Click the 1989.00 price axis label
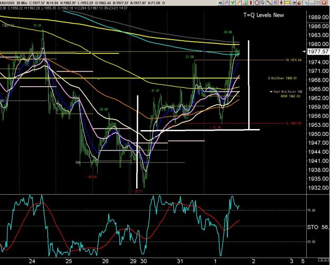Image resolution: width=330 pixels, height=265 pixels. [x=318, y=17]
